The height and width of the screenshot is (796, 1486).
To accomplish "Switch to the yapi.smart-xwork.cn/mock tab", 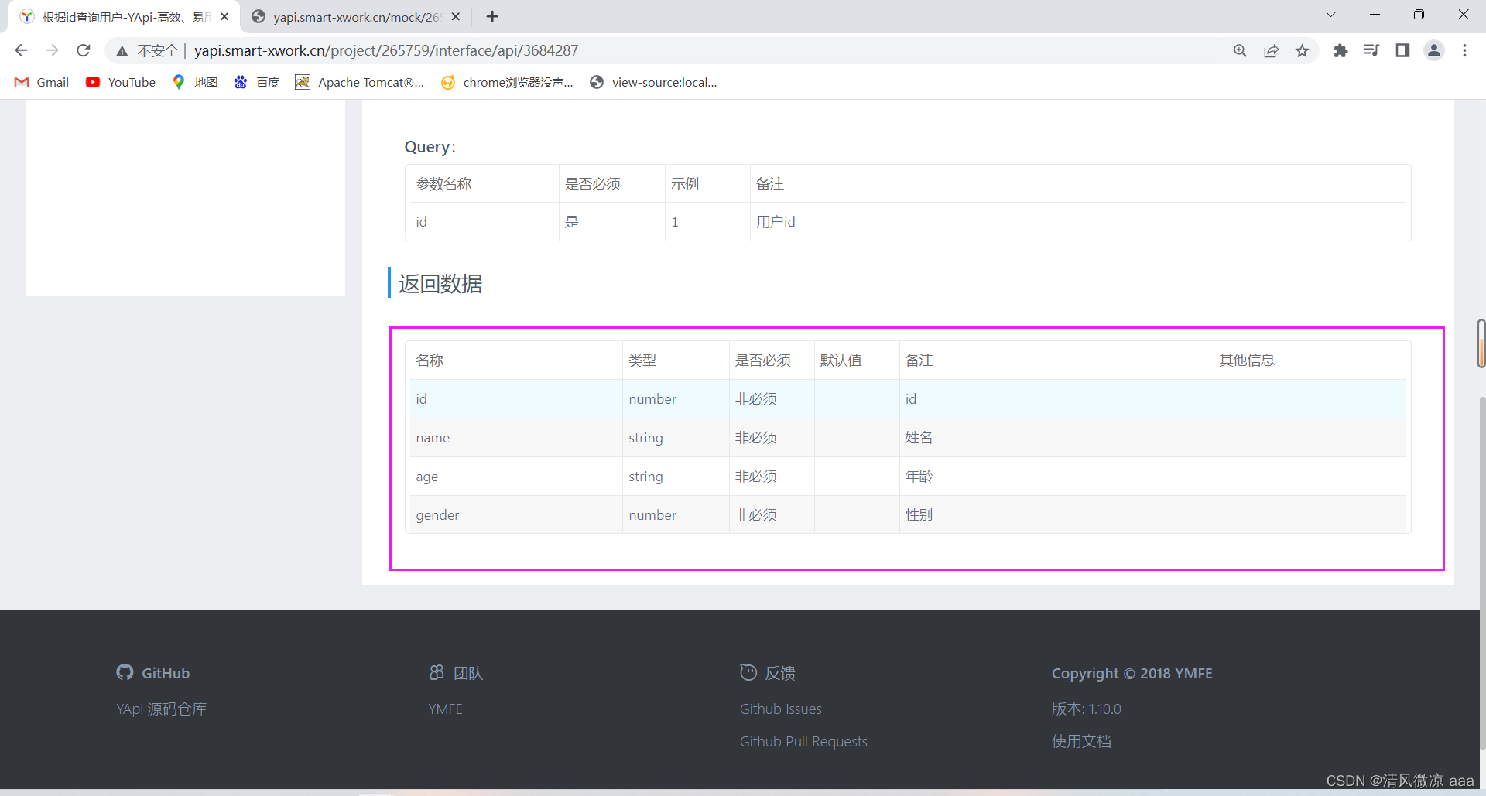I will coord(356,17).
